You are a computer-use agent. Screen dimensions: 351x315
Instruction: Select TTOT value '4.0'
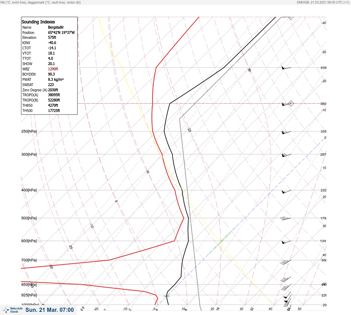pyautogui.click(x=50, y=58)
